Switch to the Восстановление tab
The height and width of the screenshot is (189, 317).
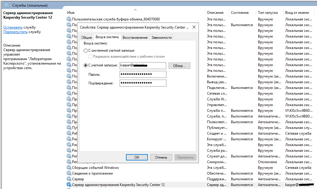[135, 38]
